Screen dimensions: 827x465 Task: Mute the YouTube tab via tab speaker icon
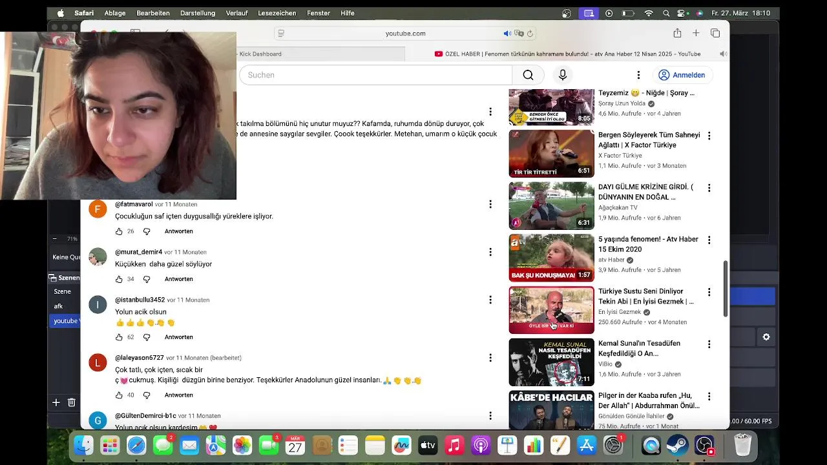(724, 54)
